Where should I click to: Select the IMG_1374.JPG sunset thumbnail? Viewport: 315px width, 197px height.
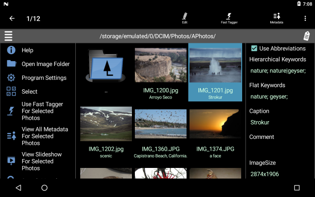point(215,124)
